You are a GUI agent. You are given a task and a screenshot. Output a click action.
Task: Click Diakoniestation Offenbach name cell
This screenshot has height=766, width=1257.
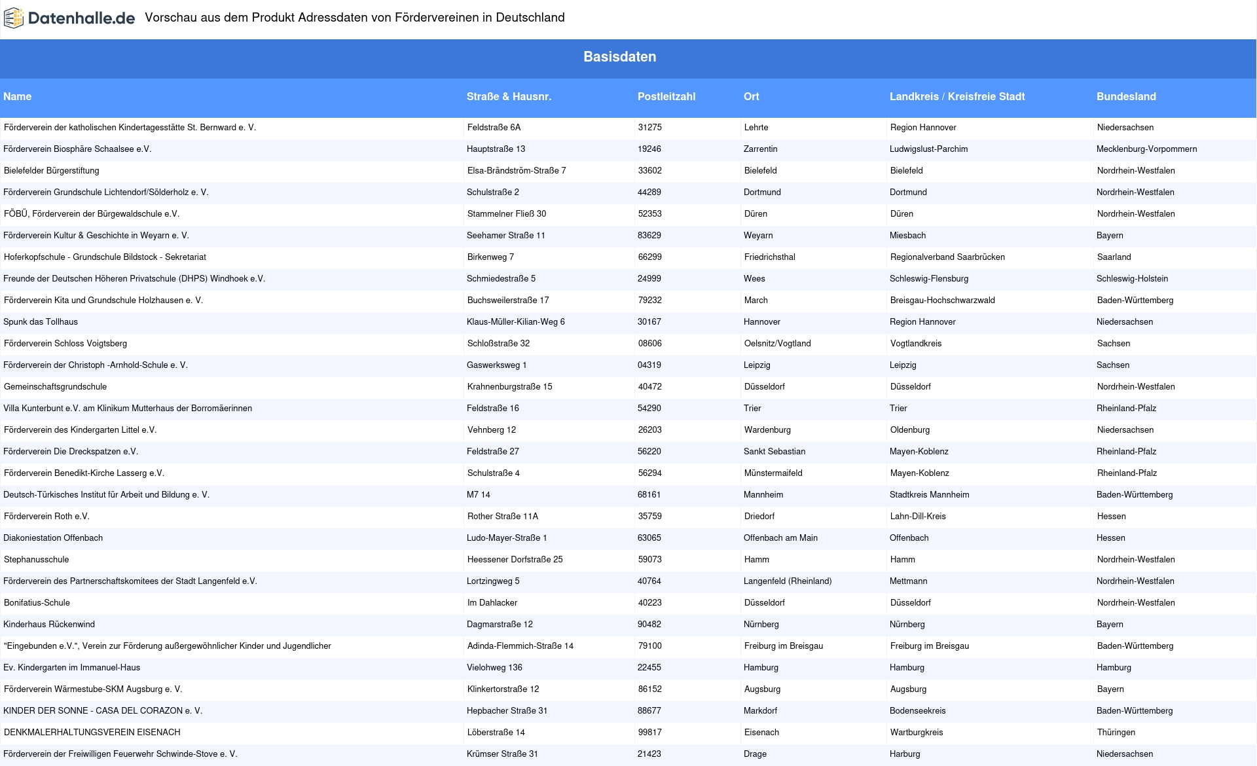pyautogui.click(x=53, y=538)
